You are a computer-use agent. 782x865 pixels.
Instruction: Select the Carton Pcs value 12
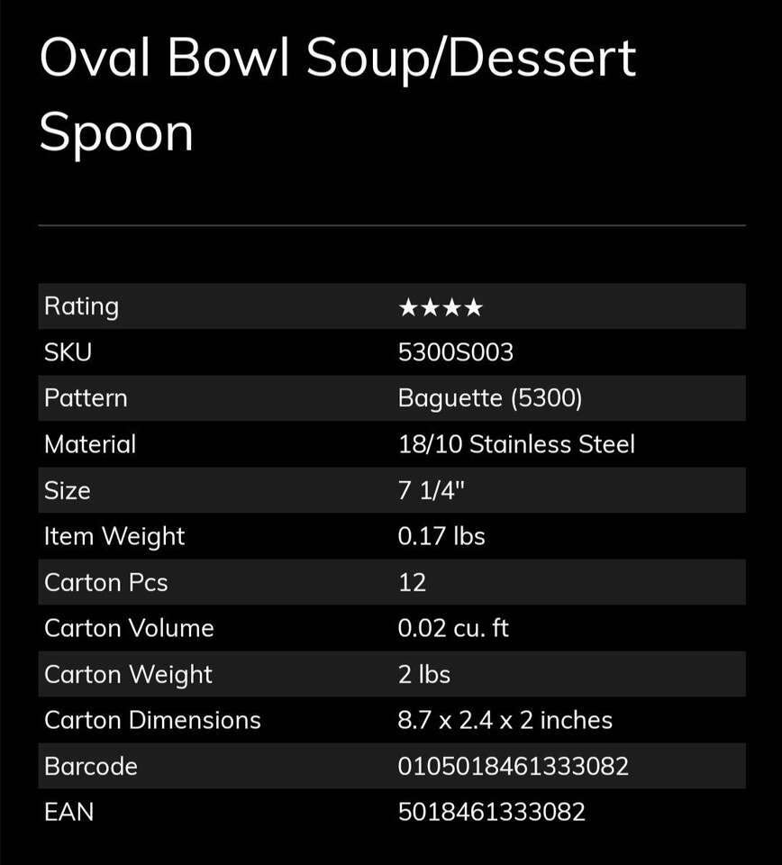(412, 582)
